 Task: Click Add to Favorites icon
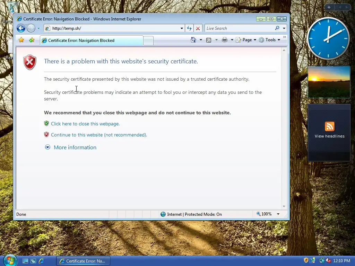point(32,40)
